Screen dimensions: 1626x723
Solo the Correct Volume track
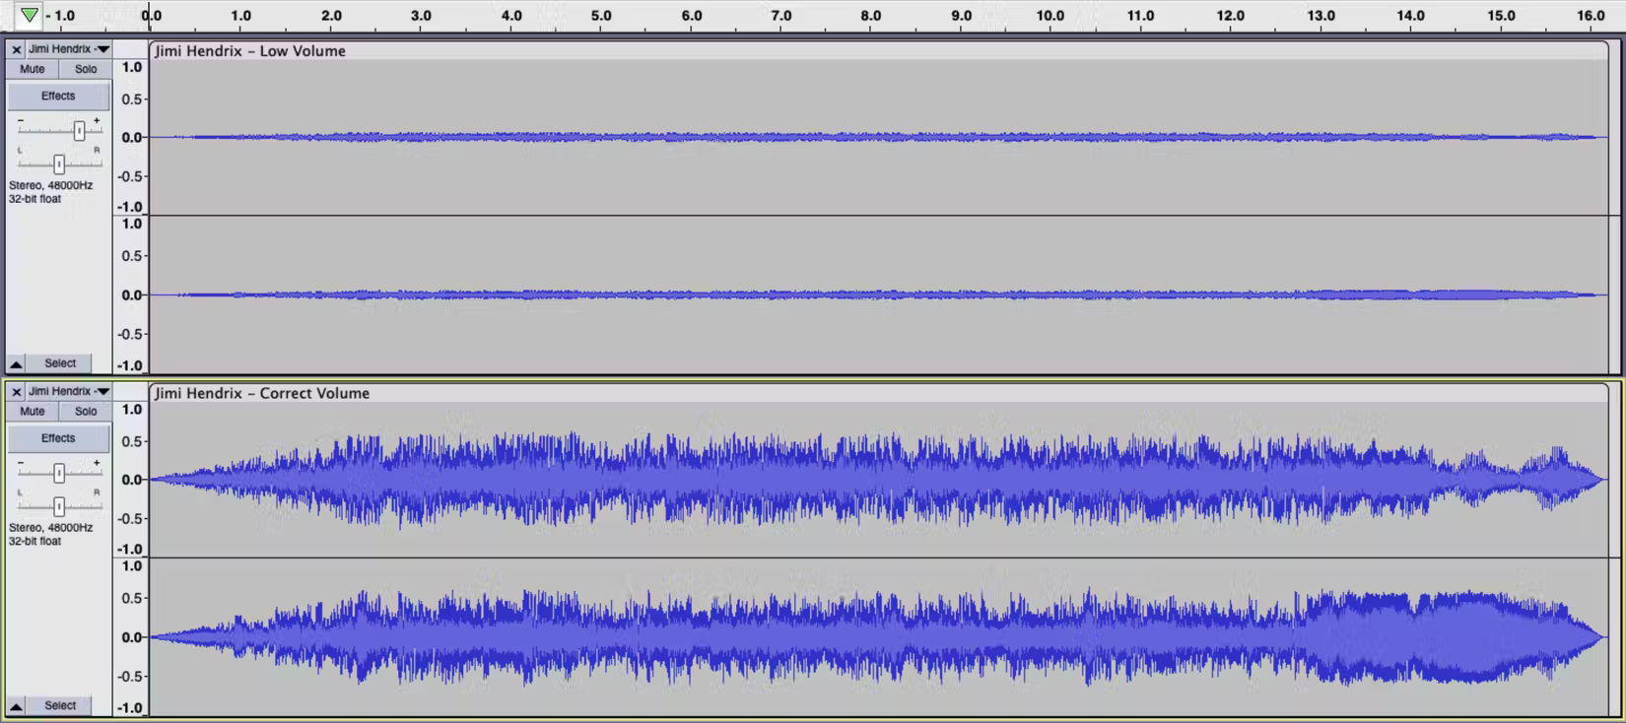click(86, 412)
